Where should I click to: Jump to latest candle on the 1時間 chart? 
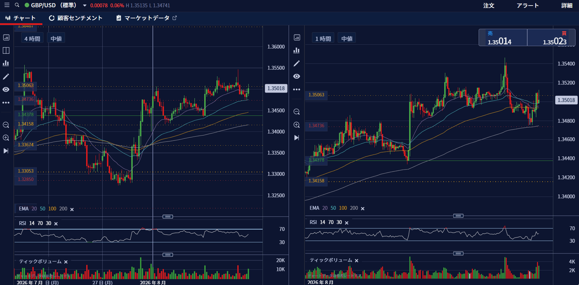click(297, 138)
